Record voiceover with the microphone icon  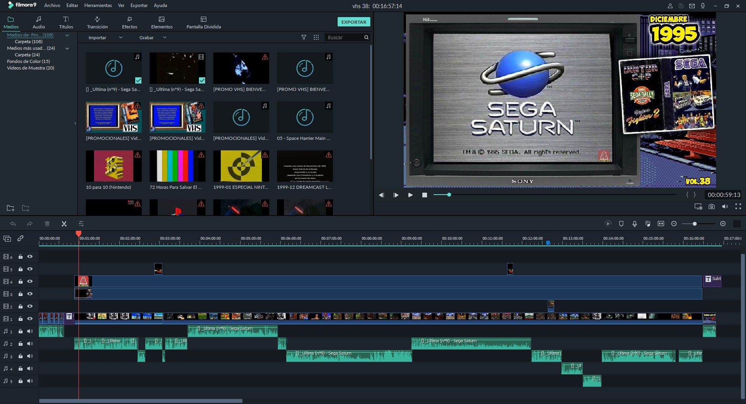click(x=634, y=224)
